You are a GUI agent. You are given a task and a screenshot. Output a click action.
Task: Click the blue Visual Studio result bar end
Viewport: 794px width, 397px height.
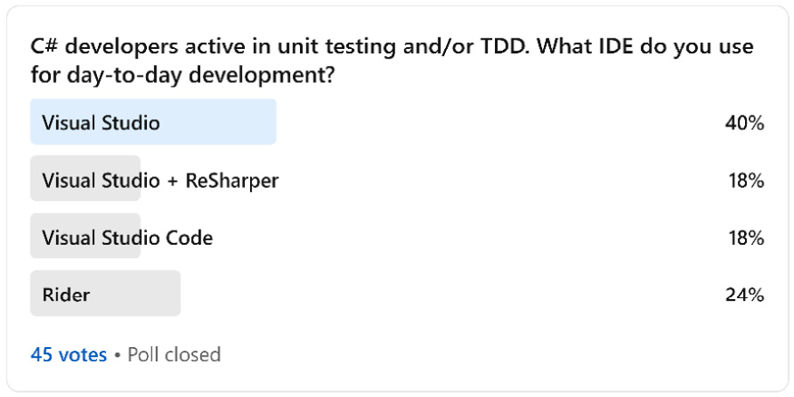[x=271, y=122]
